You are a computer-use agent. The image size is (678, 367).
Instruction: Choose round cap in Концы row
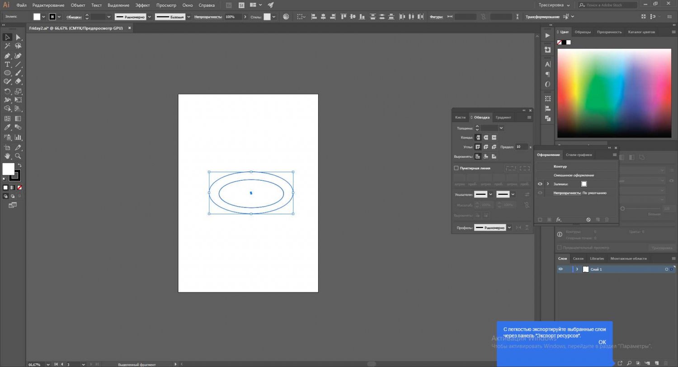point(486,137)
